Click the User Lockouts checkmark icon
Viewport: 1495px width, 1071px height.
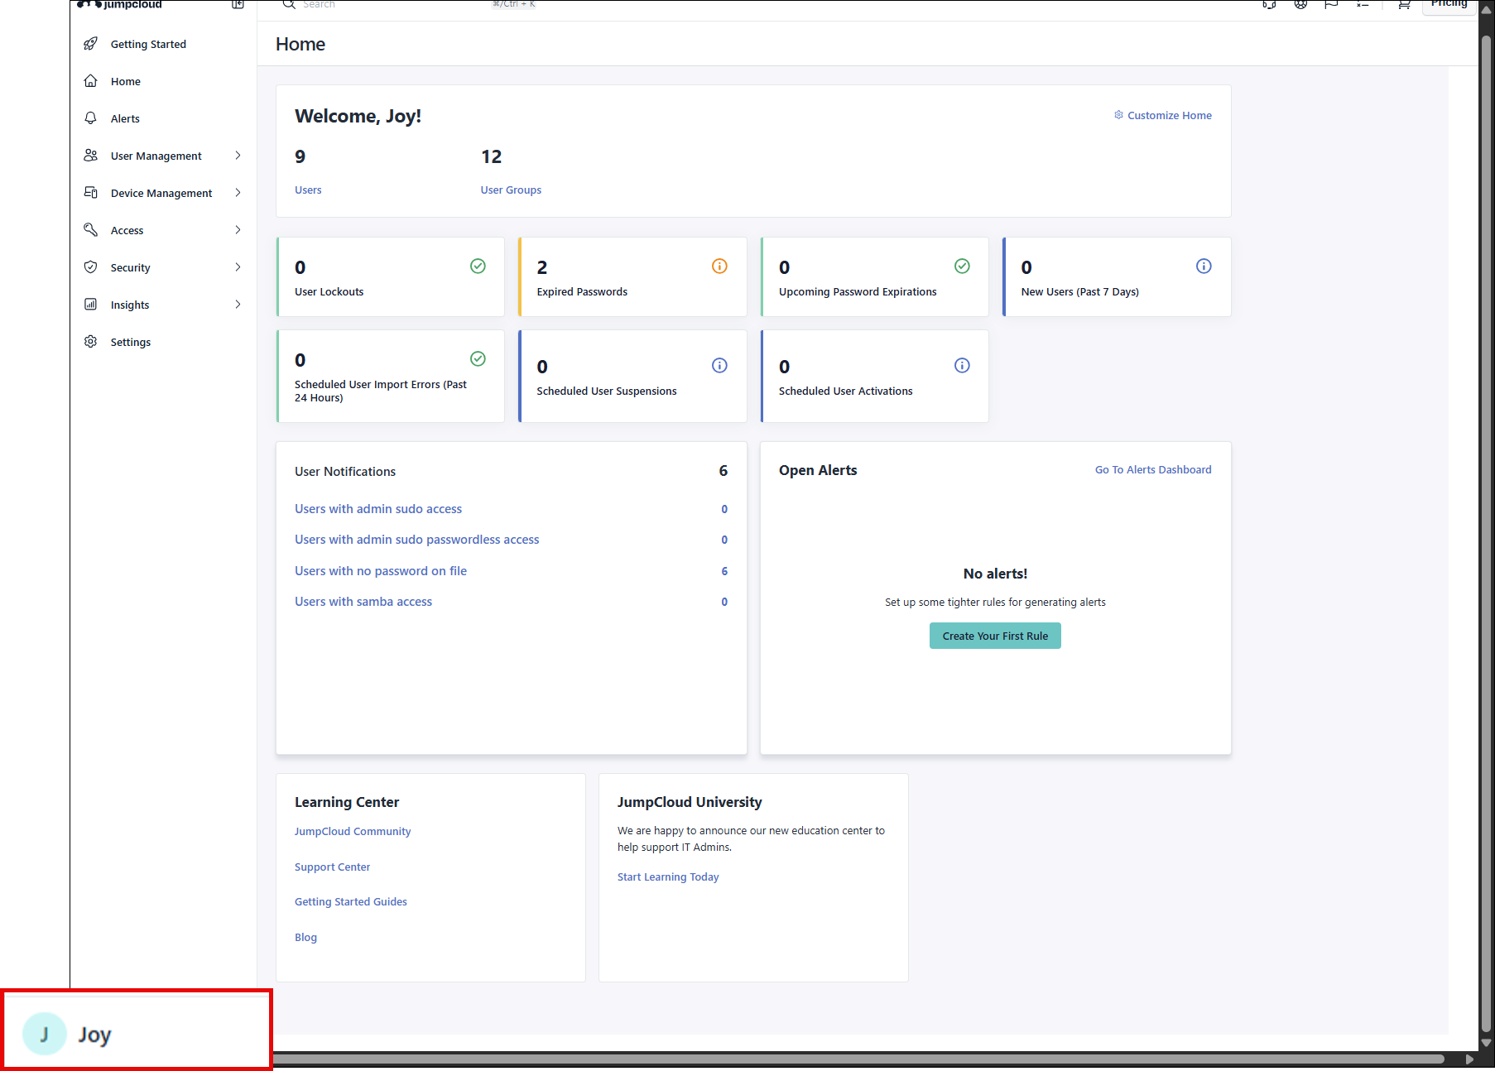478,266
